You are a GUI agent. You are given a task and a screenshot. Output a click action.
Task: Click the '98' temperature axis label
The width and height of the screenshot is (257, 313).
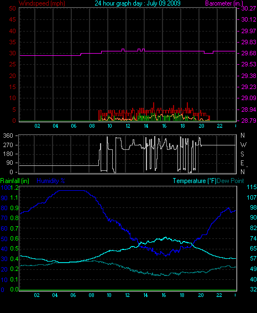pyautogui.click(x=253, y=207)
